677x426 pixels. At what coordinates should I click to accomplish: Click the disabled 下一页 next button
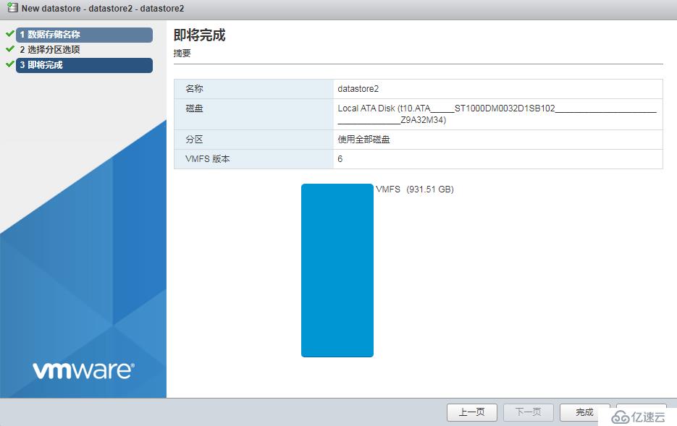(528, 412)
